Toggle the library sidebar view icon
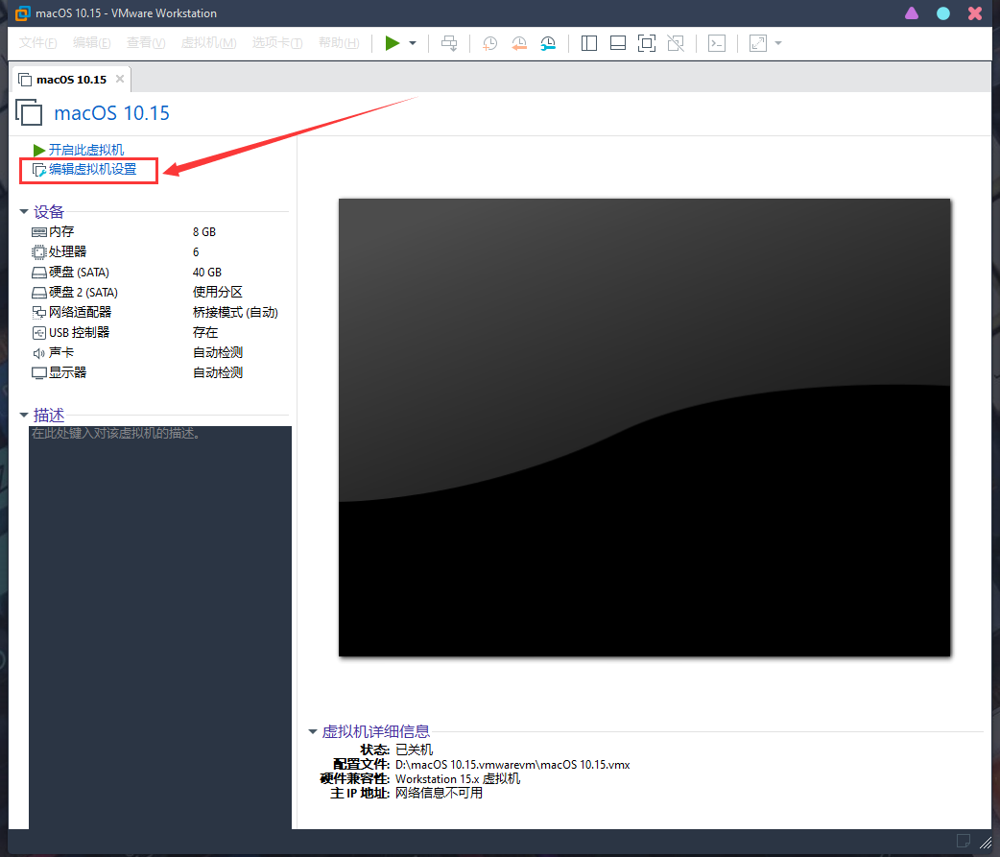1000x857 pixels. tap(589, 43)
